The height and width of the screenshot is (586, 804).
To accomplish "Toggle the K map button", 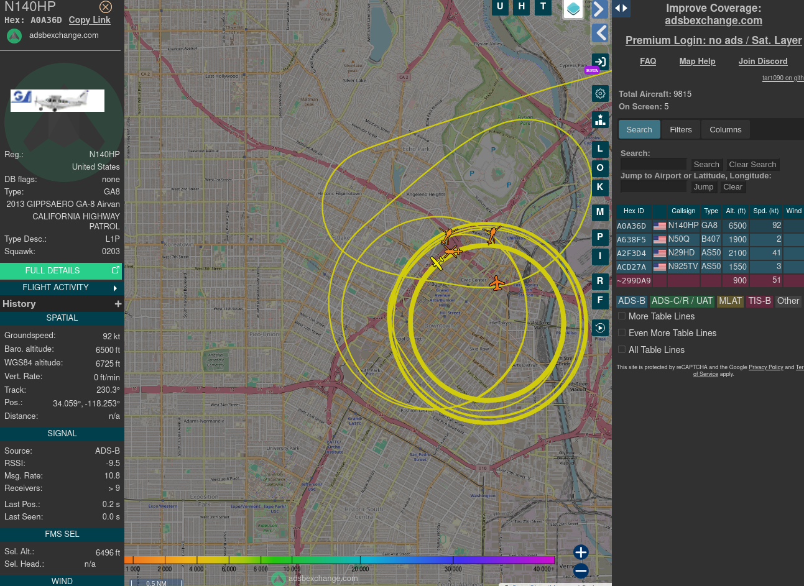I will point(600,187).
